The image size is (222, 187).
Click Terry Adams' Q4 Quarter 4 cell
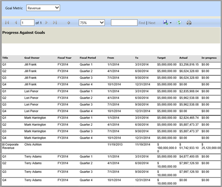pos(86,180)
